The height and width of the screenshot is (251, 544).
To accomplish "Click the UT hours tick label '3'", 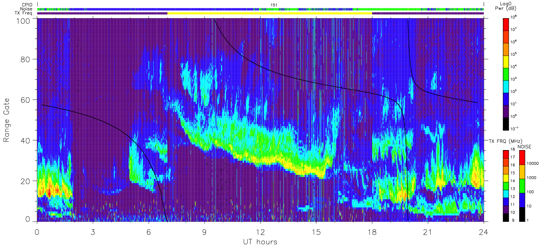I will [93, 232].
